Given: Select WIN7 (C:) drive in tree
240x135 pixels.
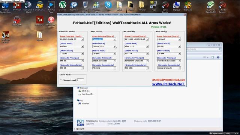Looking at the screenshot, I should click(x=84, y=91).
